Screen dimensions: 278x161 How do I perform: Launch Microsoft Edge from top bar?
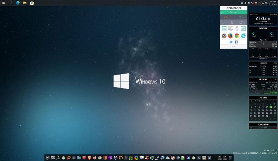tap(18, 3)
